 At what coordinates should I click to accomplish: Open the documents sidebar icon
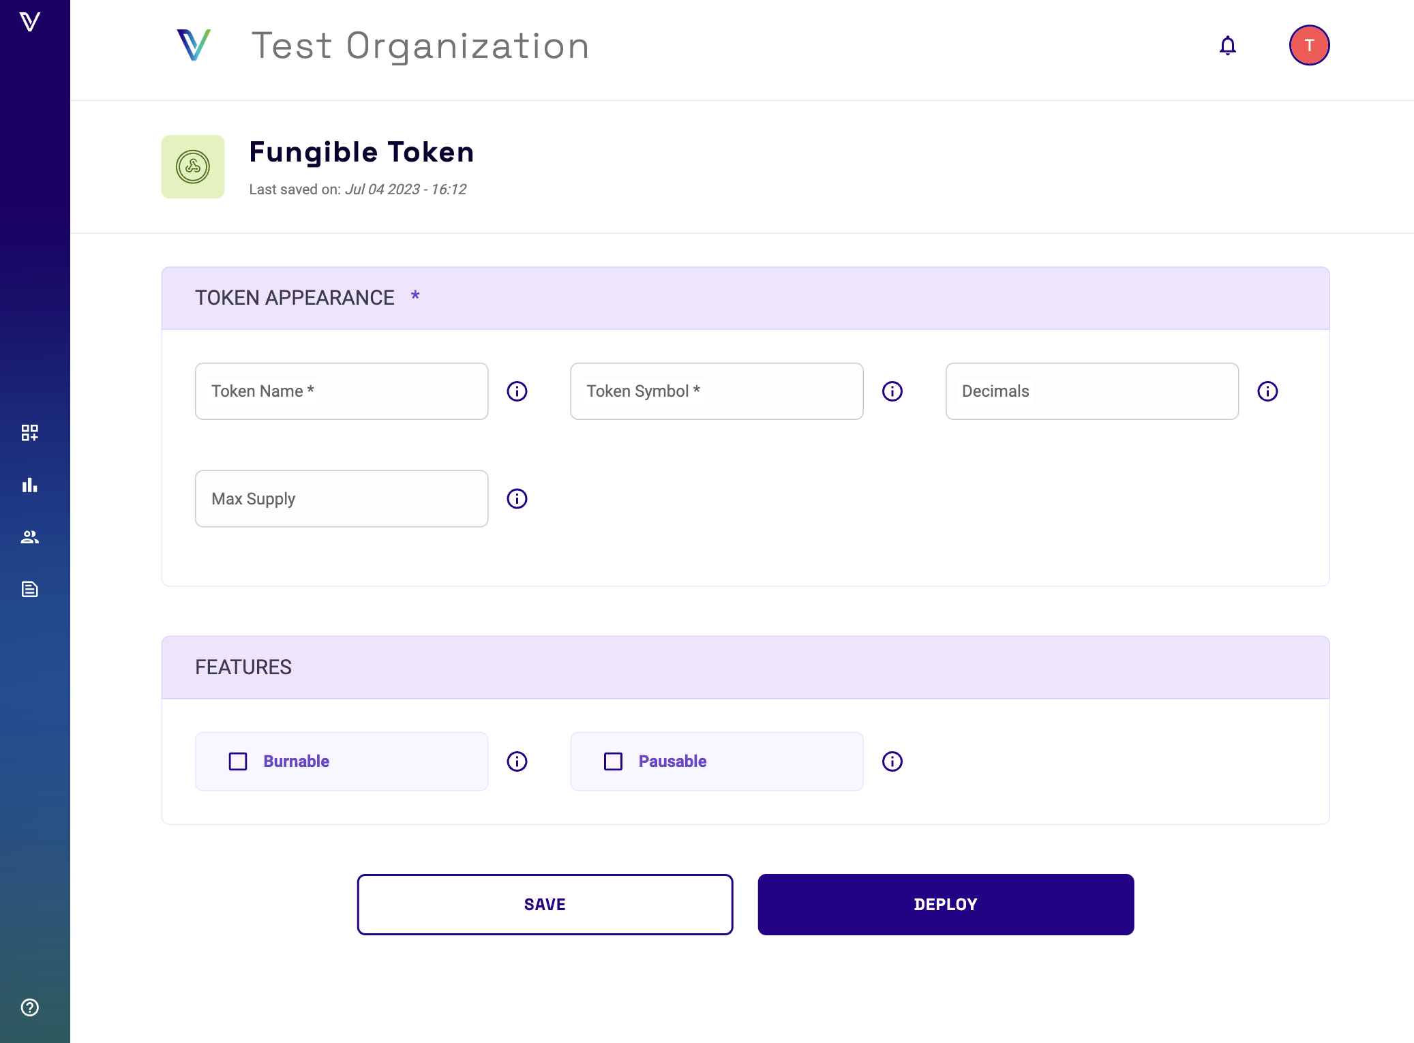(x=30, y=589)
